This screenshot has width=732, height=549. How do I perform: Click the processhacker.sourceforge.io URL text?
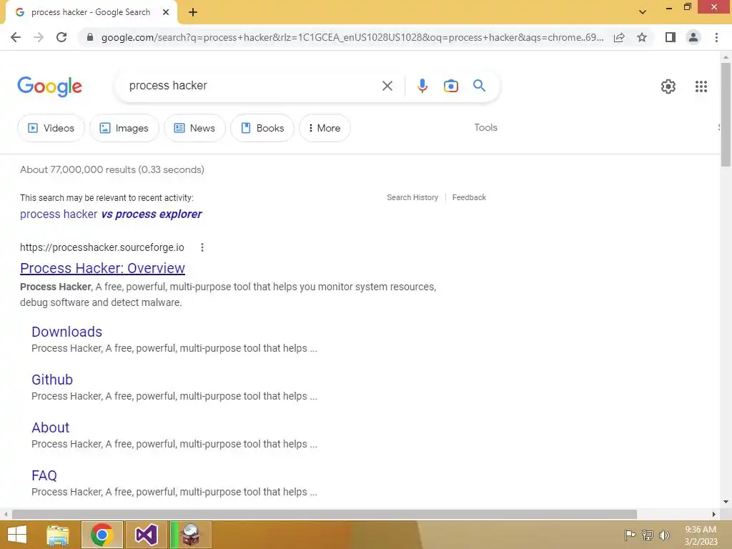[x=102, y=247]
